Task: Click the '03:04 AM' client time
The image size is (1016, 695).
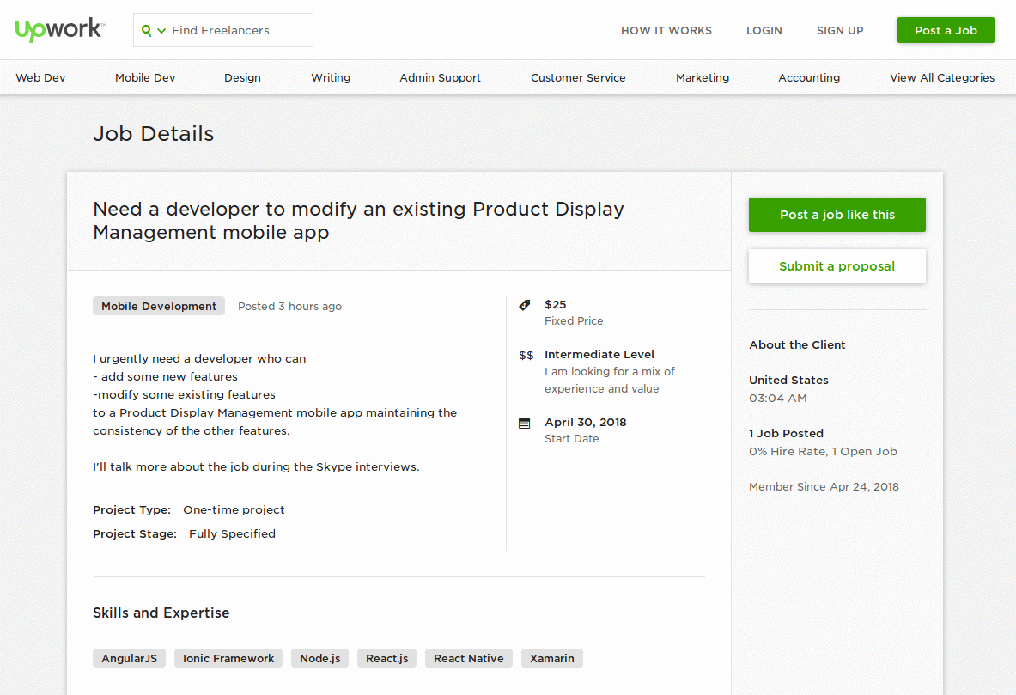Action: pos(778,398)
